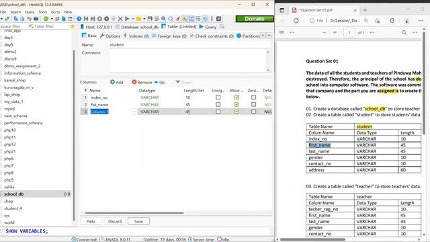Click the PDF viewer horizontal scrollbar
The image size is (430, 242).
tap(312, 239)
